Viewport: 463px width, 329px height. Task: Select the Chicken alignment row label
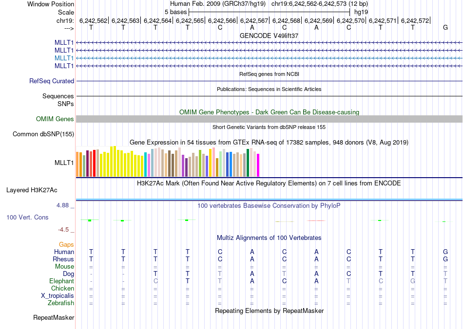pos(62,288)
